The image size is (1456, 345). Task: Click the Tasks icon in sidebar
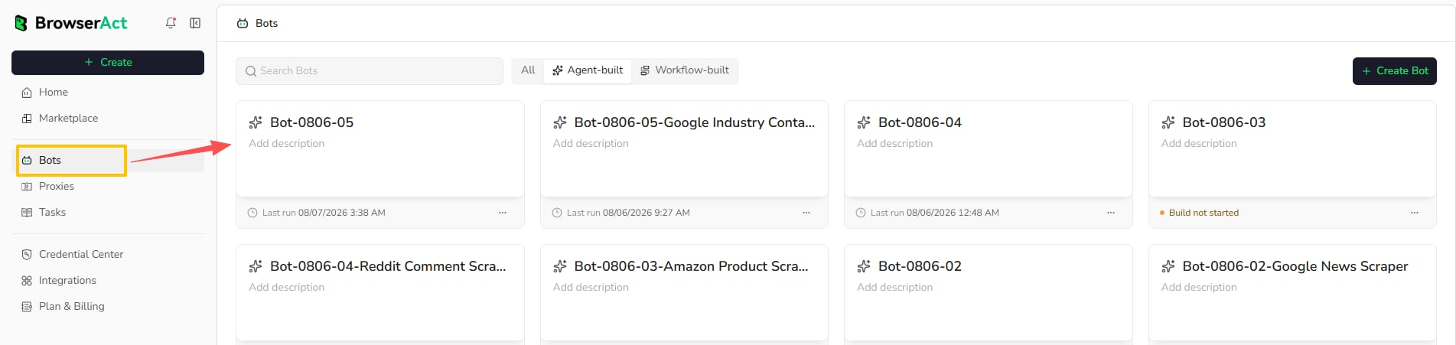[x=27, y=213]
